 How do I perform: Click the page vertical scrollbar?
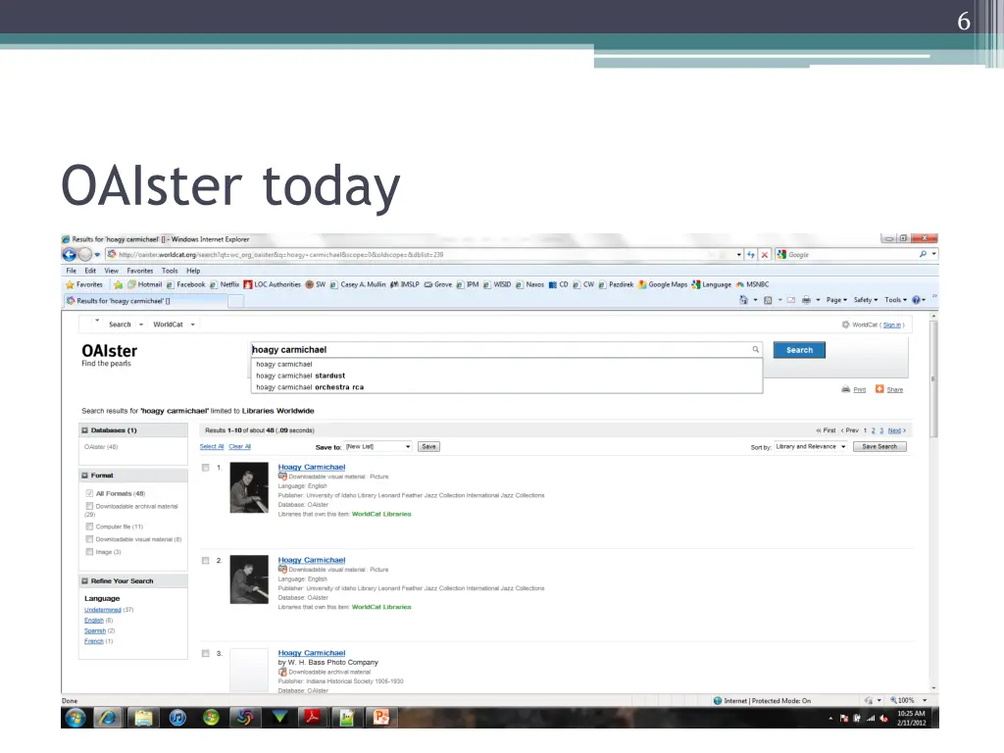(x=933, y=379)
